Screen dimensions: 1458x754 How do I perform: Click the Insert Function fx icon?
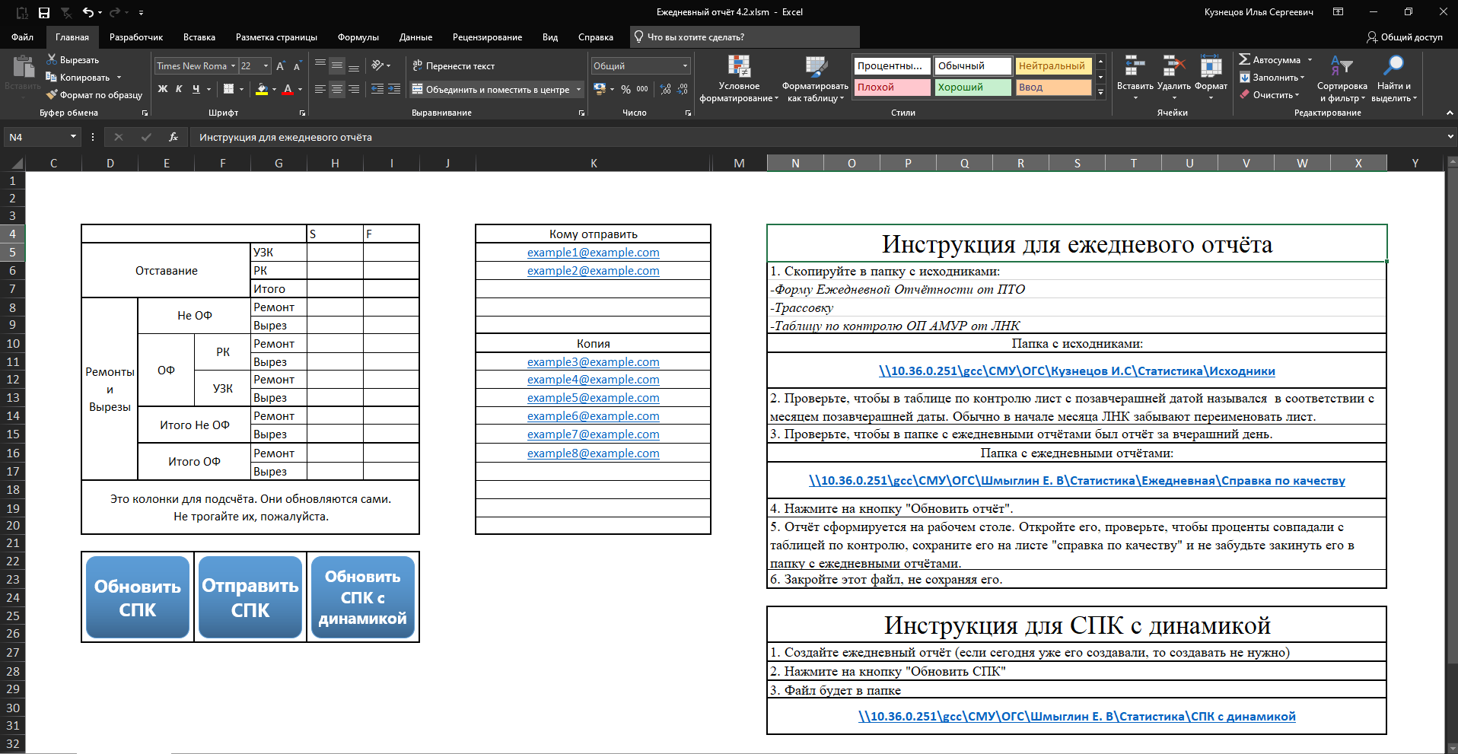point(173,137)
